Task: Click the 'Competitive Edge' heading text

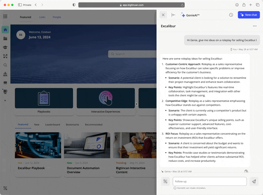Action: tap(176, 101)
